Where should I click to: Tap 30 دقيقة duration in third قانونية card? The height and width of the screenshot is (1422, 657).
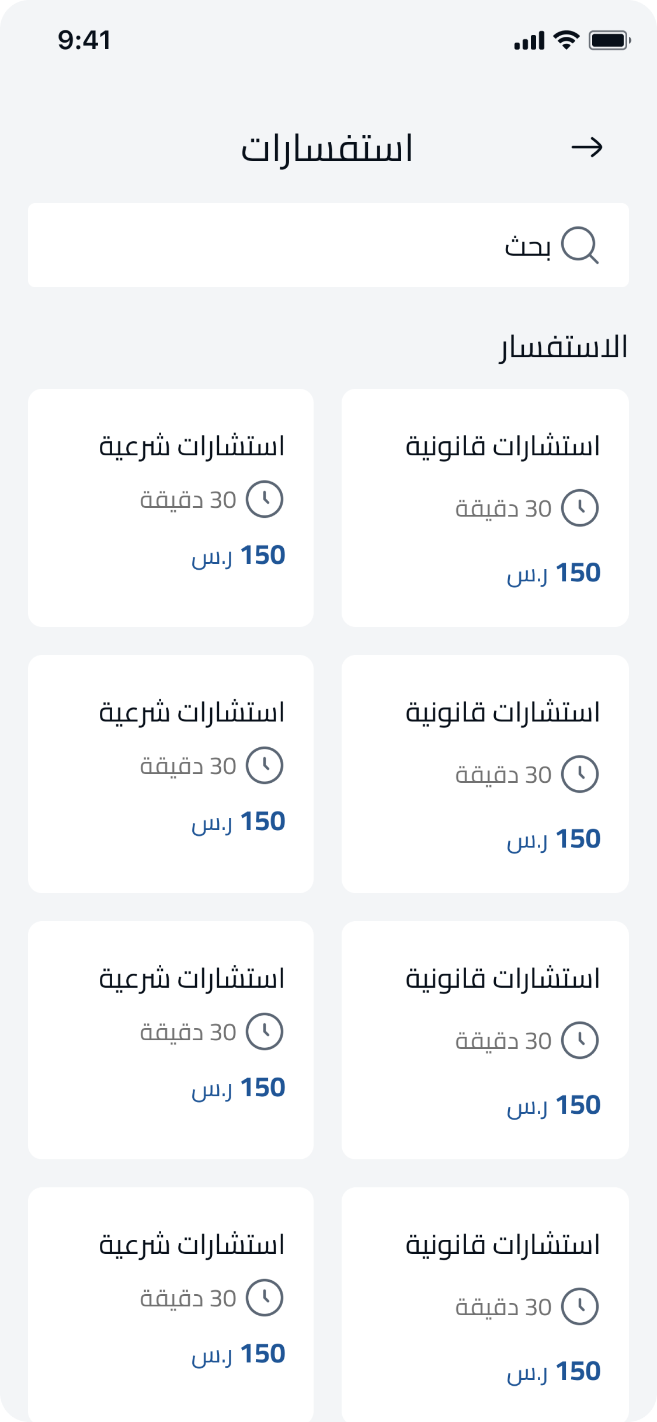click(x=503, y=1041)
